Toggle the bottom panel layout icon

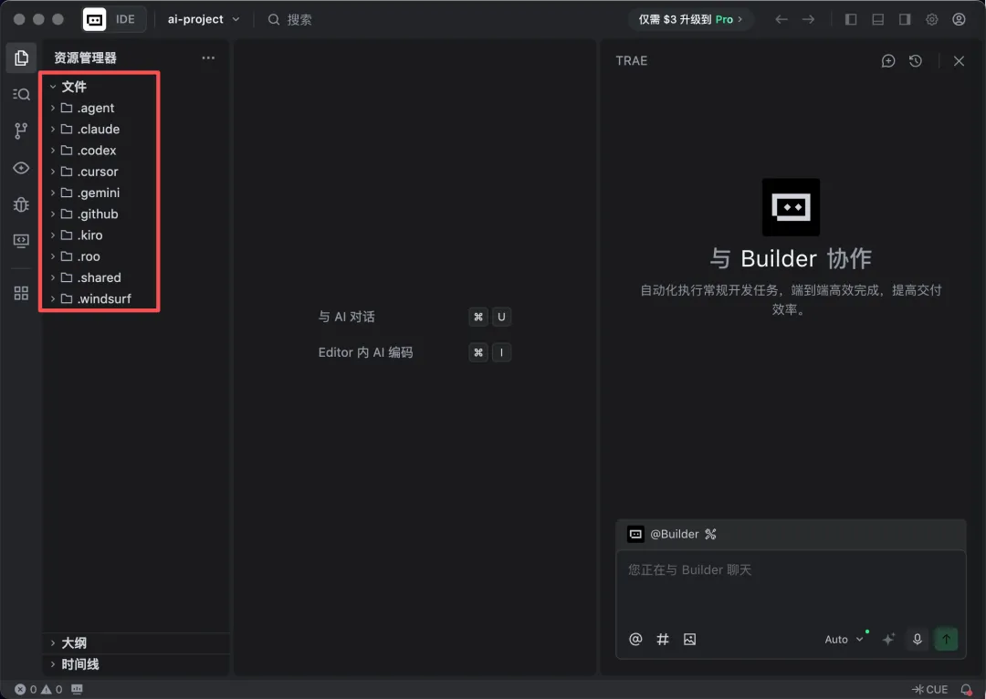878,19
